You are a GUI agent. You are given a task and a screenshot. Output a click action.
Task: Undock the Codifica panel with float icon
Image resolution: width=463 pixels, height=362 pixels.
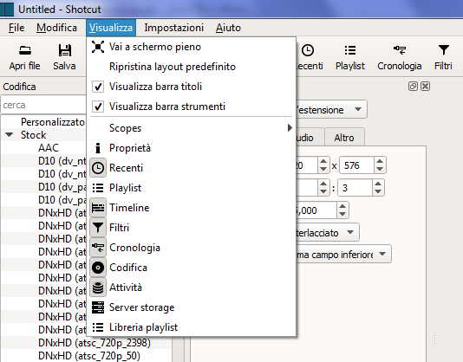point(413,87)
